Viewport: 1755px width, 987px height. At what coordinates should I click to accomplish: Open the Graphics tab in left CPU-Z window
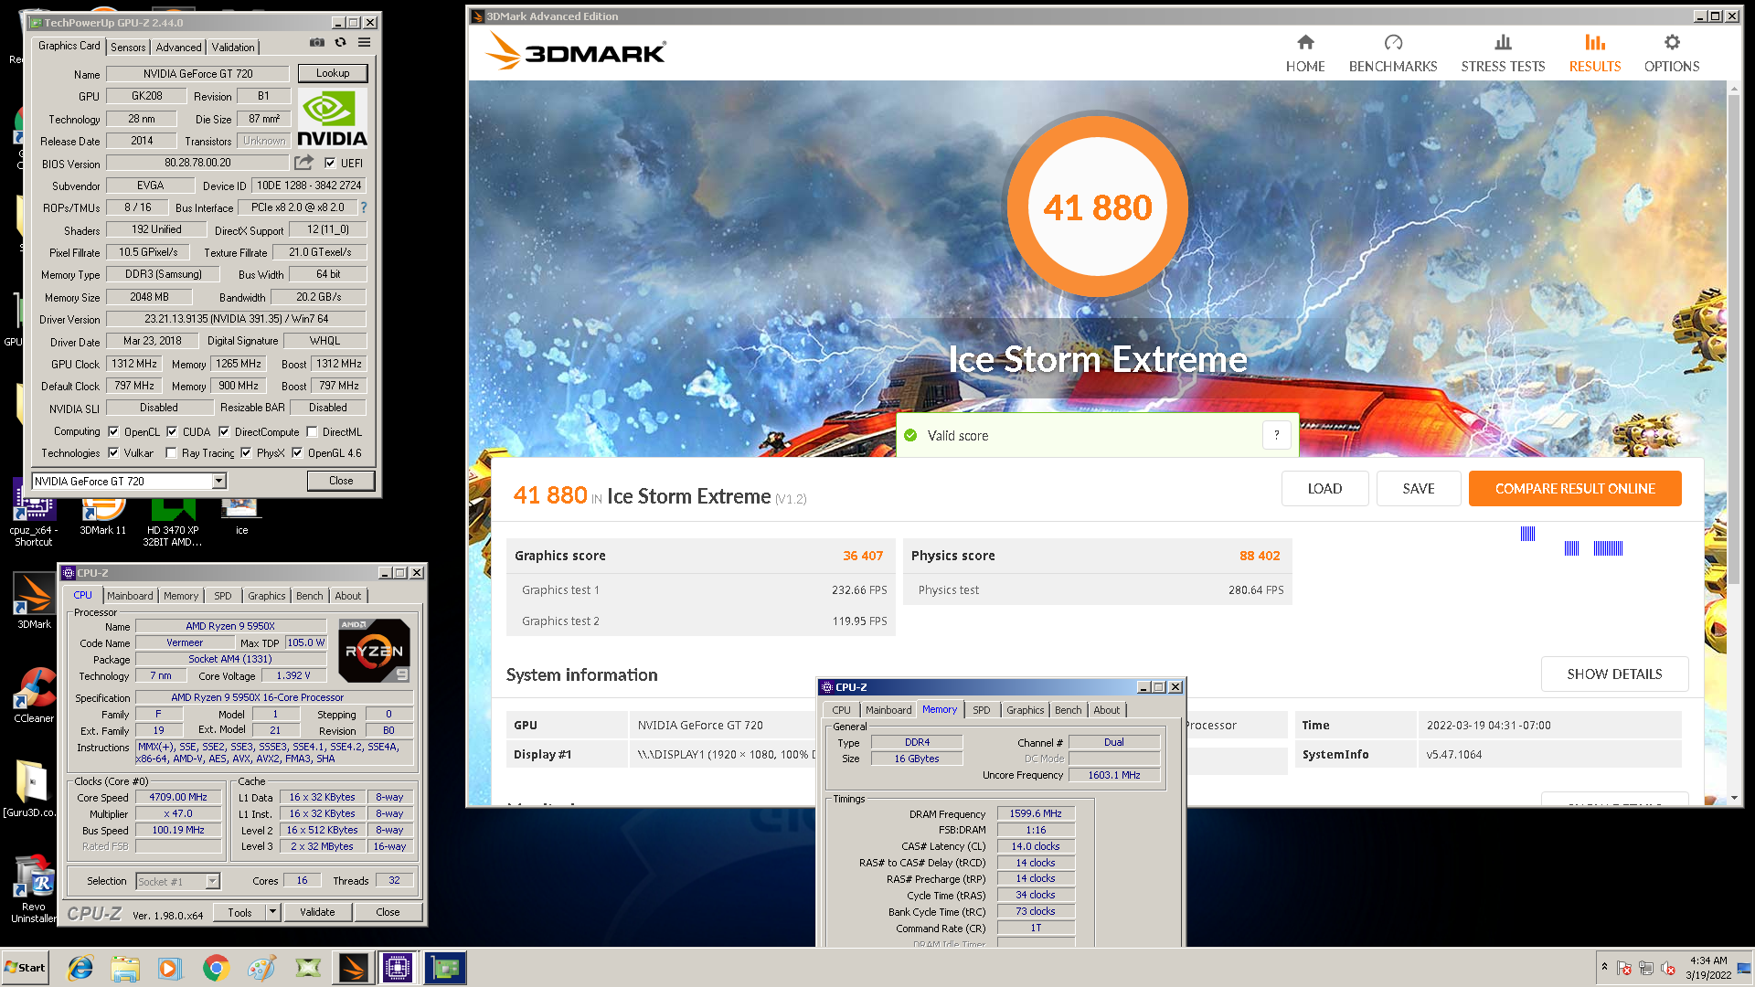[266, 596]
